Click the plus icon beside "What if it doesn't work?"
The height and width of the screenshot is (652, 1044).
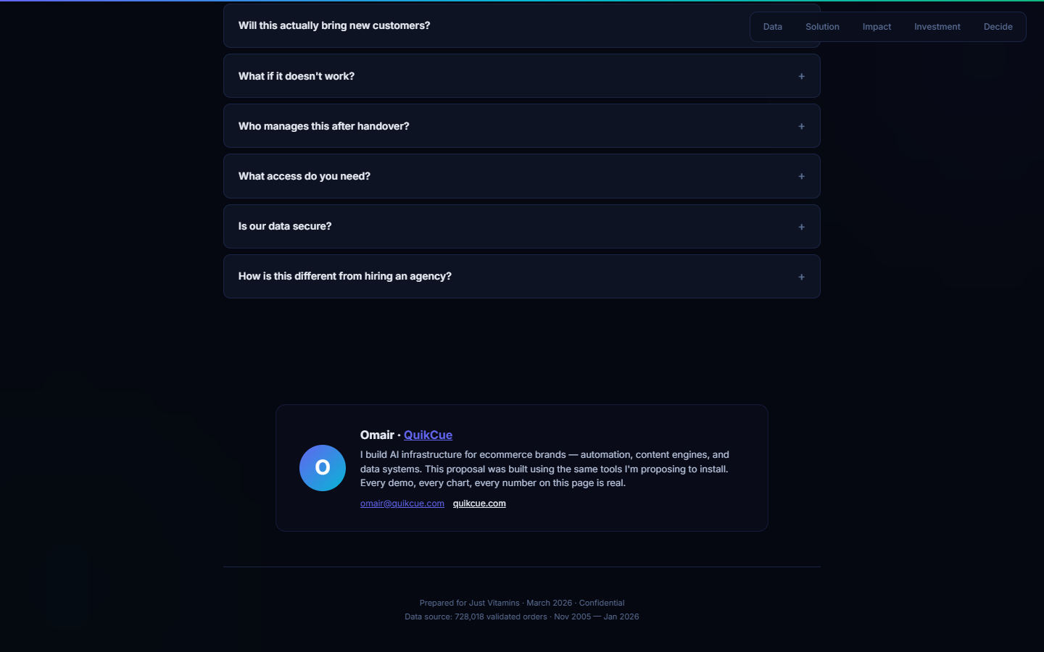point(801,76)
